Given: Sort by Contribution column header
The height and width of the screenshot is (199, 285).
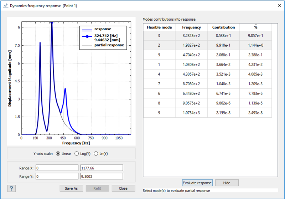Looking at the screenshot, I should (223, 27).
